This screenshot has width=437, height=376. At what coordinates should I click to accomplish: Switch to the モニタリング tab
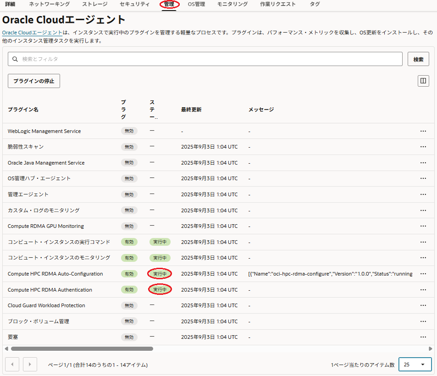[x=232, y=4]
